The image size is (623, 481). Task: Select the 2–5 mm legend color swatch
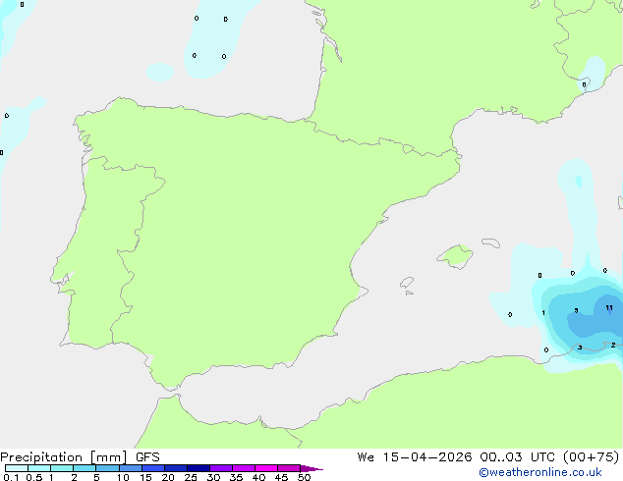pos(85,468)
